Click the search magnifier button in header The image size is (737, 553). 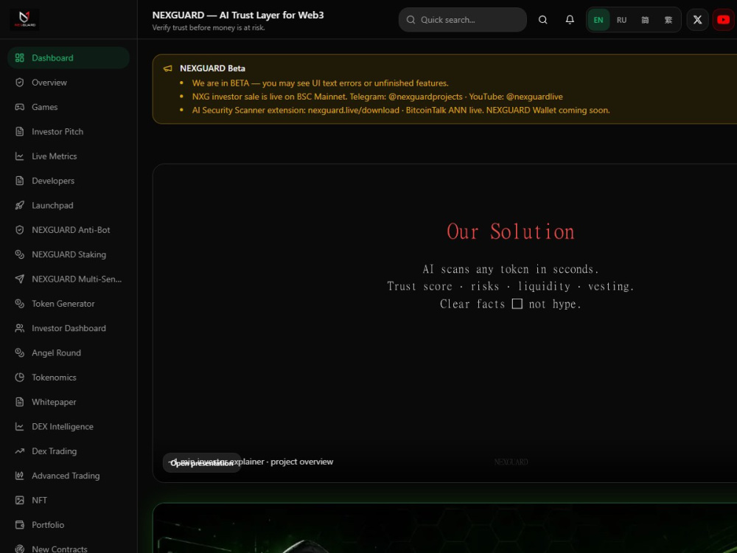pos(542,20)
